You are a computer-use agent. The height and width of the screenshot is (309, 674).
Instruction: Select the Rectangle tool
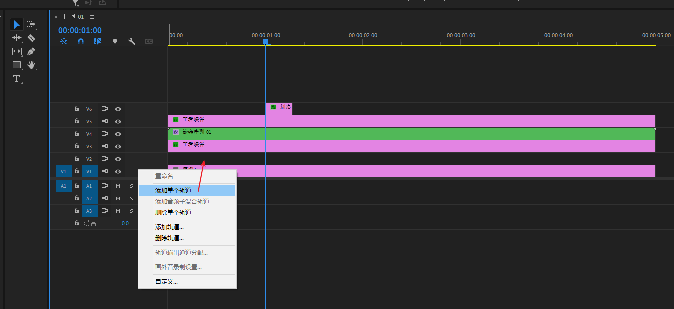(x=17, y=65)
